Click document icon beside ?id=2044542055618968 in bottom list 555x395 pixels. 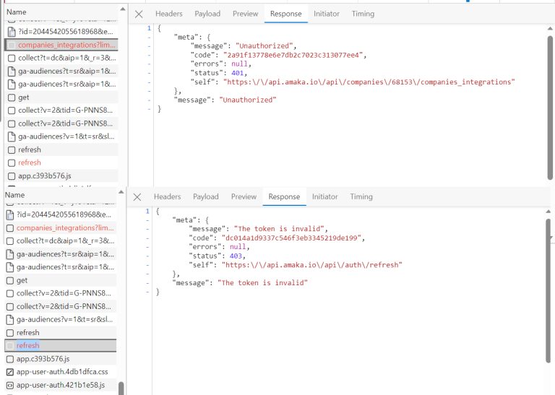click(x=10, y=214)
